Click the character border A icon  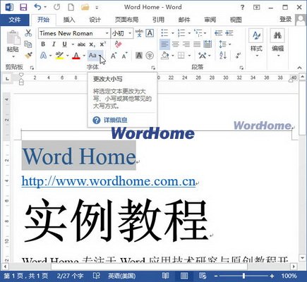pyautogui.click(x=150, y=33)
